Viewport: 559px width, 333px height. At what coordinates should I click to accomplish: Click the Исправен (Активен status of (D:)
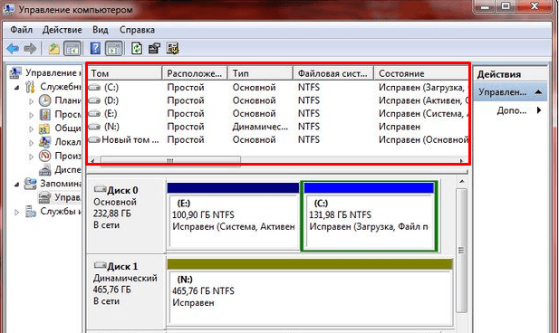click(423, 100)
